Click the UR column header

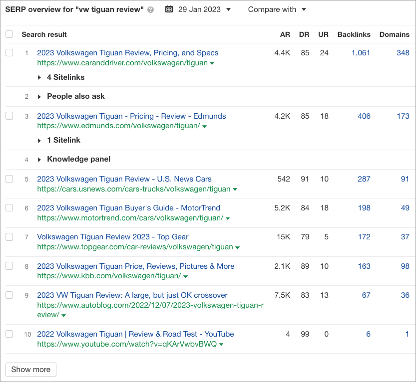pyautogui.click(x=324, y=34)
